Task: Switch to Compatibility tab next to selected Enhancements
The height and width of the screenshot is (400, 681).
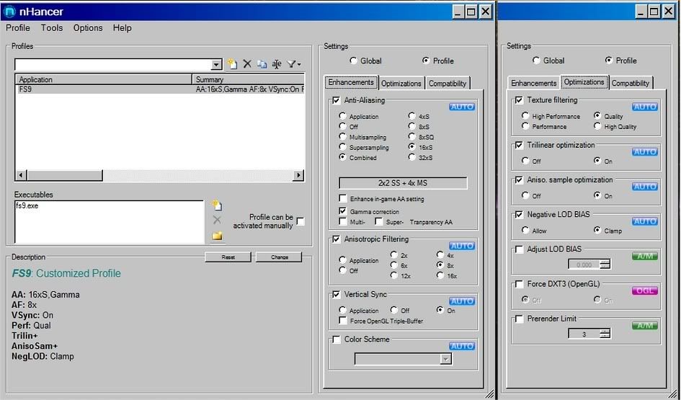Action: pyautogui.click(x=448, y=84)
